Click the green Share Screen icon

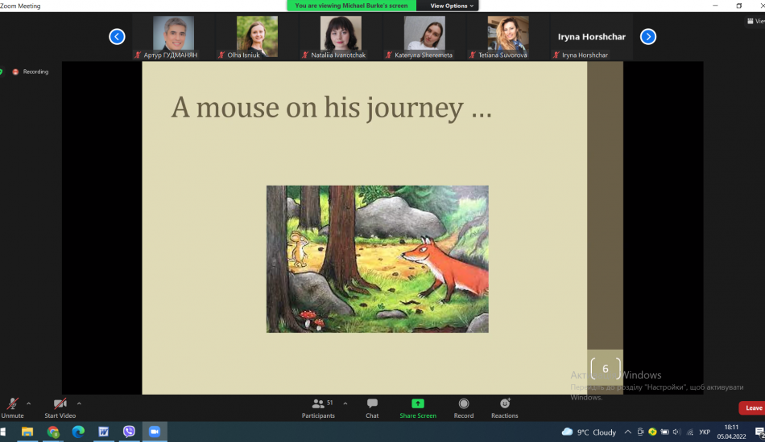pos(418,403)
